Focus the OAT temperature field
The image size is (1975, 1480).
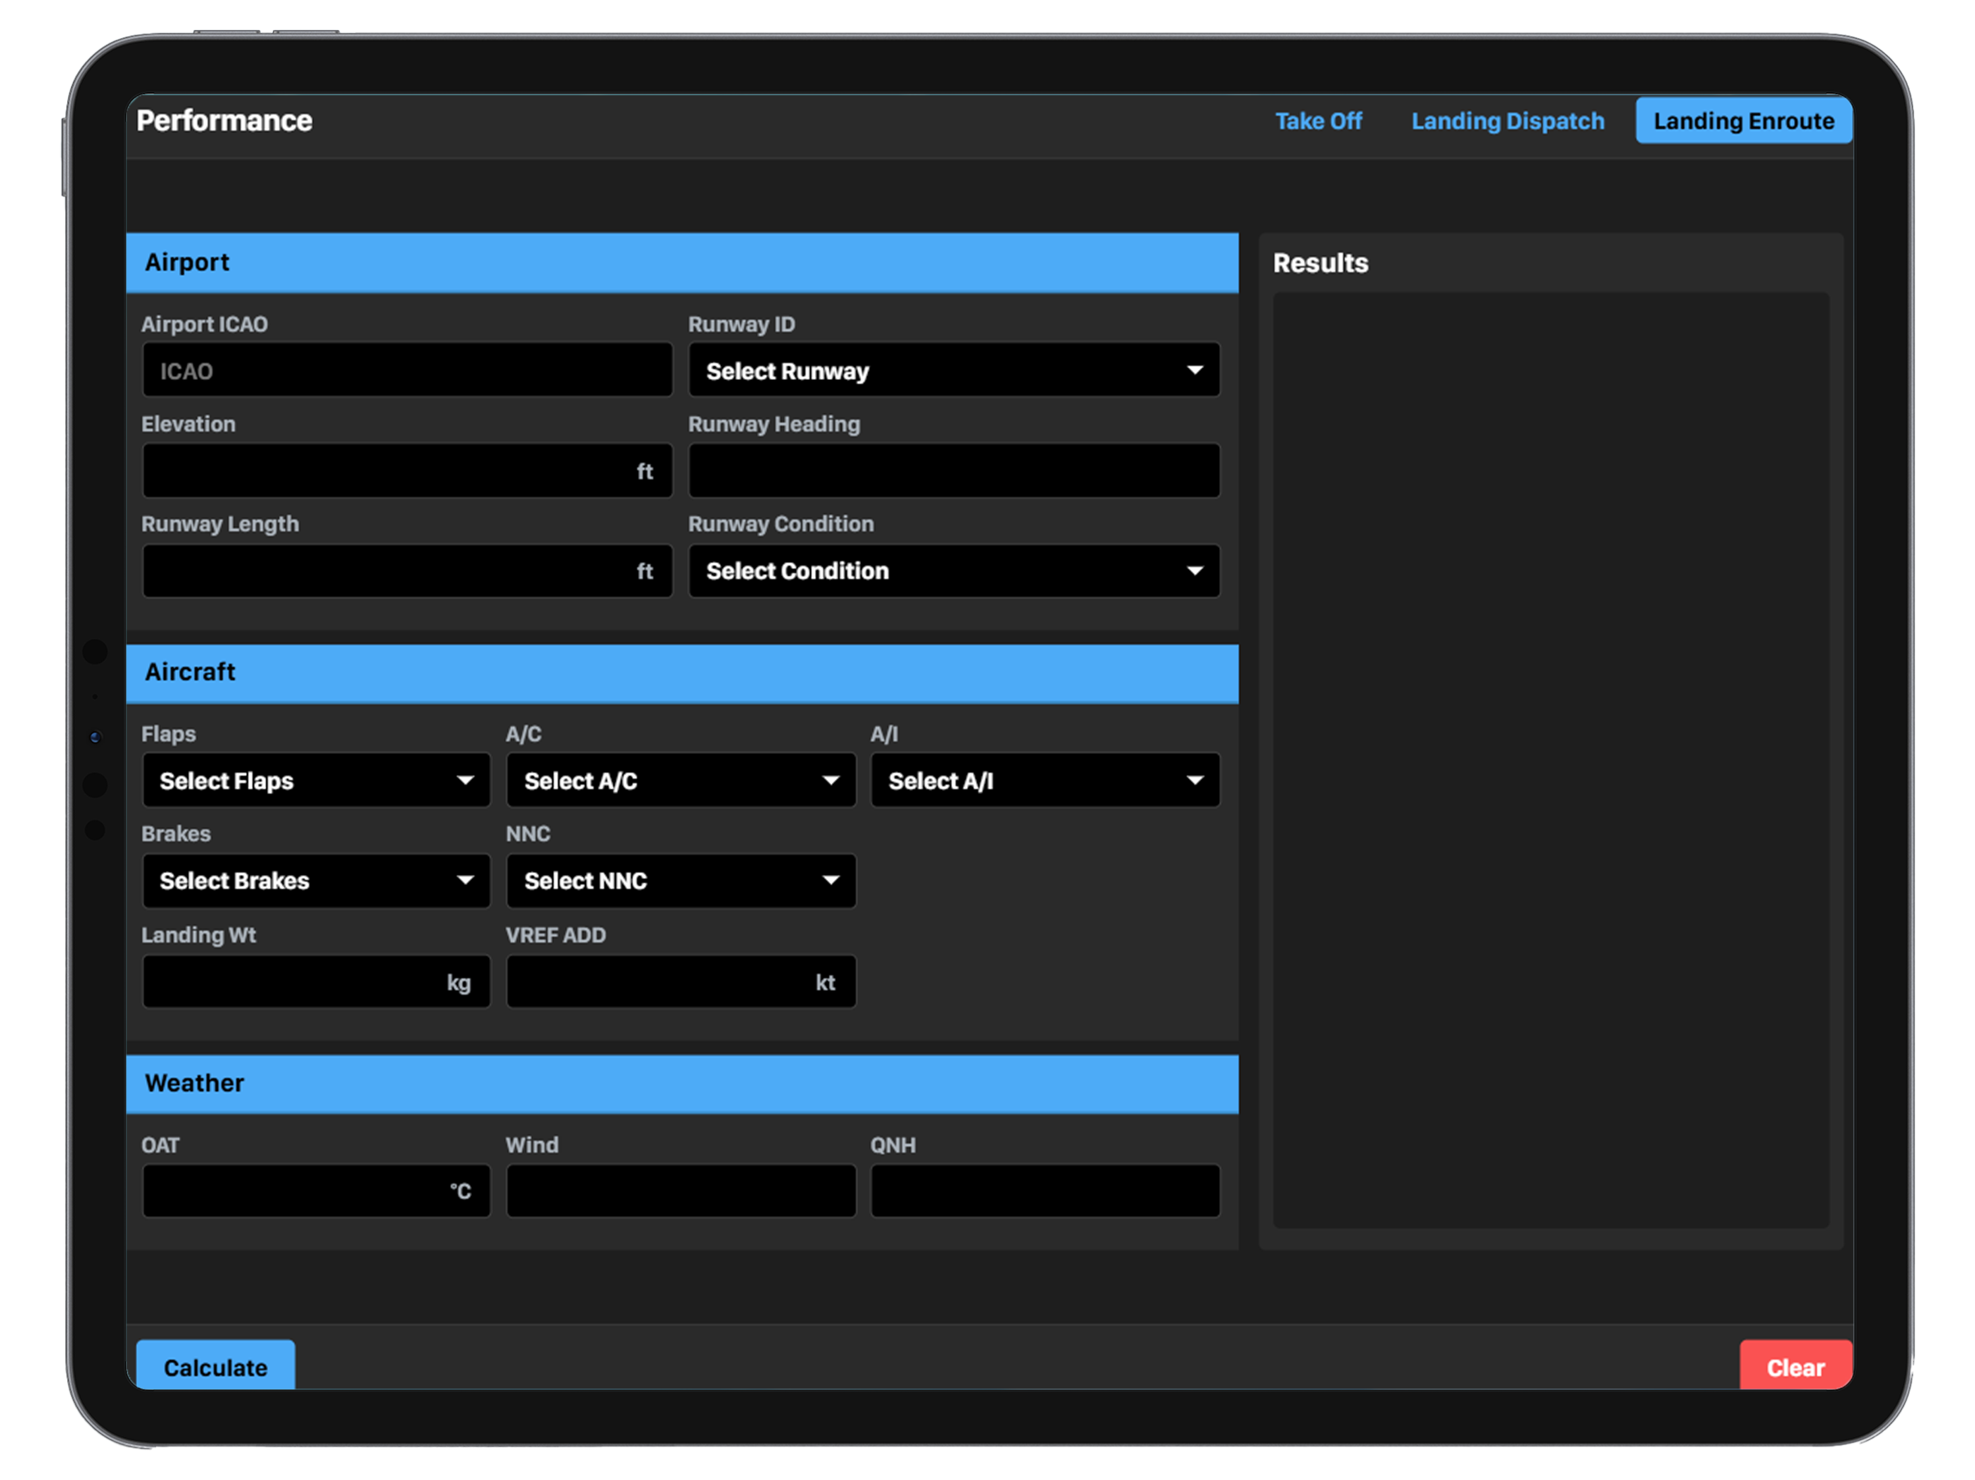[316, 1191]
